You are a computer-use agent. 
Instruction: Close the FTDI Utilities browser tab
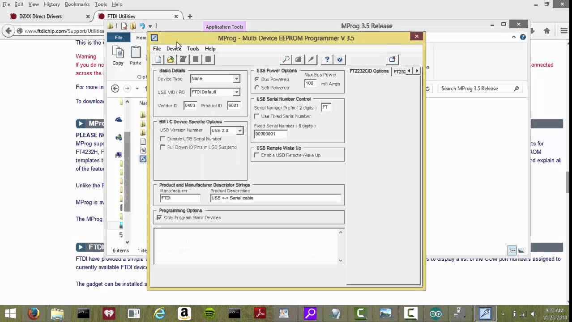[x=176, y=17]
